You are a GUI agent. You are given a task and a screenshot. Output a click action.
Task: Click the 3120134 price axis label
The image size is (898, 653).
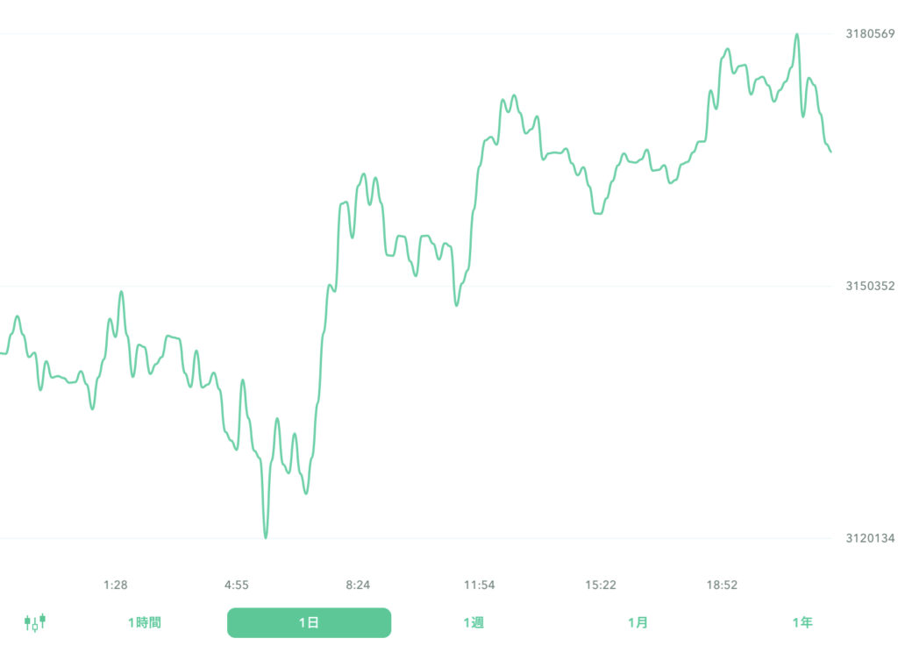coord(869,538)
